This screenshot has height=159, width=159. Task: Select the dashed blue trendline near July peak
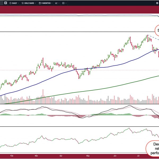tap(153, 38)
